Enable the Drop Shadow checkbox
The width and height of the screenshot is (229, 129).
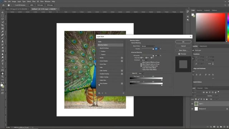[99, 83]
